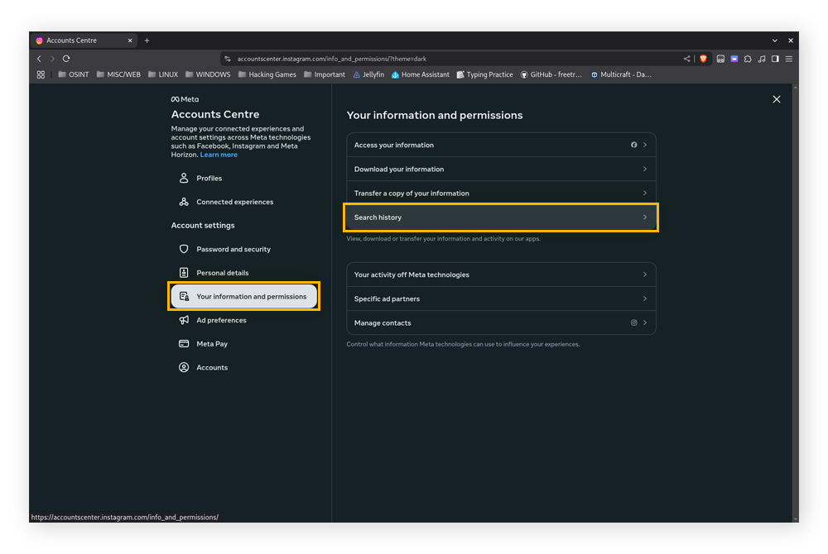Open Download your information

tap(501, 170)
